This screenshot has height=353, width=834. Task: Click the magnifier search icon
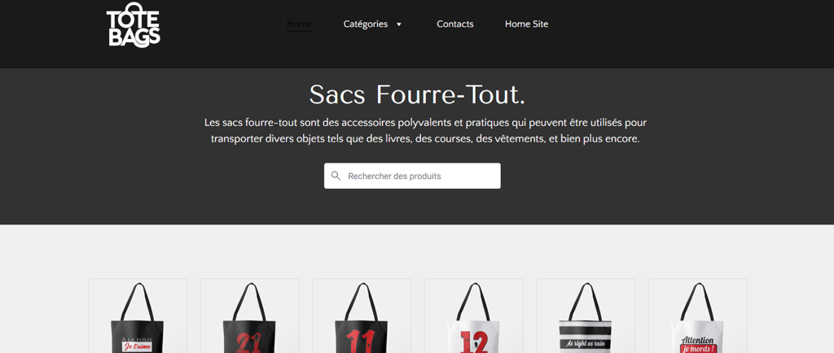336,176
